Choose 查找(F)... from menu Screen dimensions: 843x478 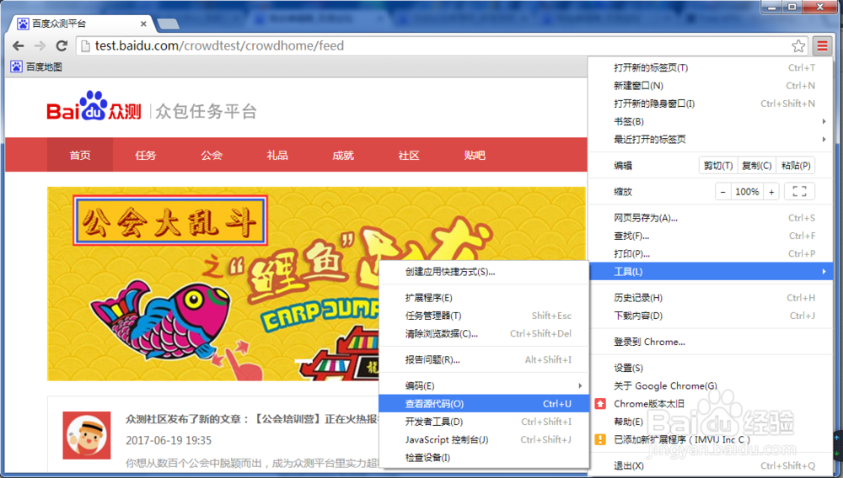[x=711, y=236]
